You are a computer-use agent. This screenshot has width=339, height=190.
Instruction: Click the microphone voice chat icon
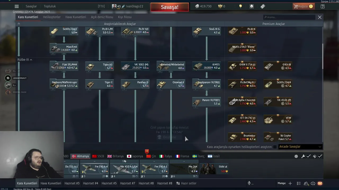coord(249,183)
